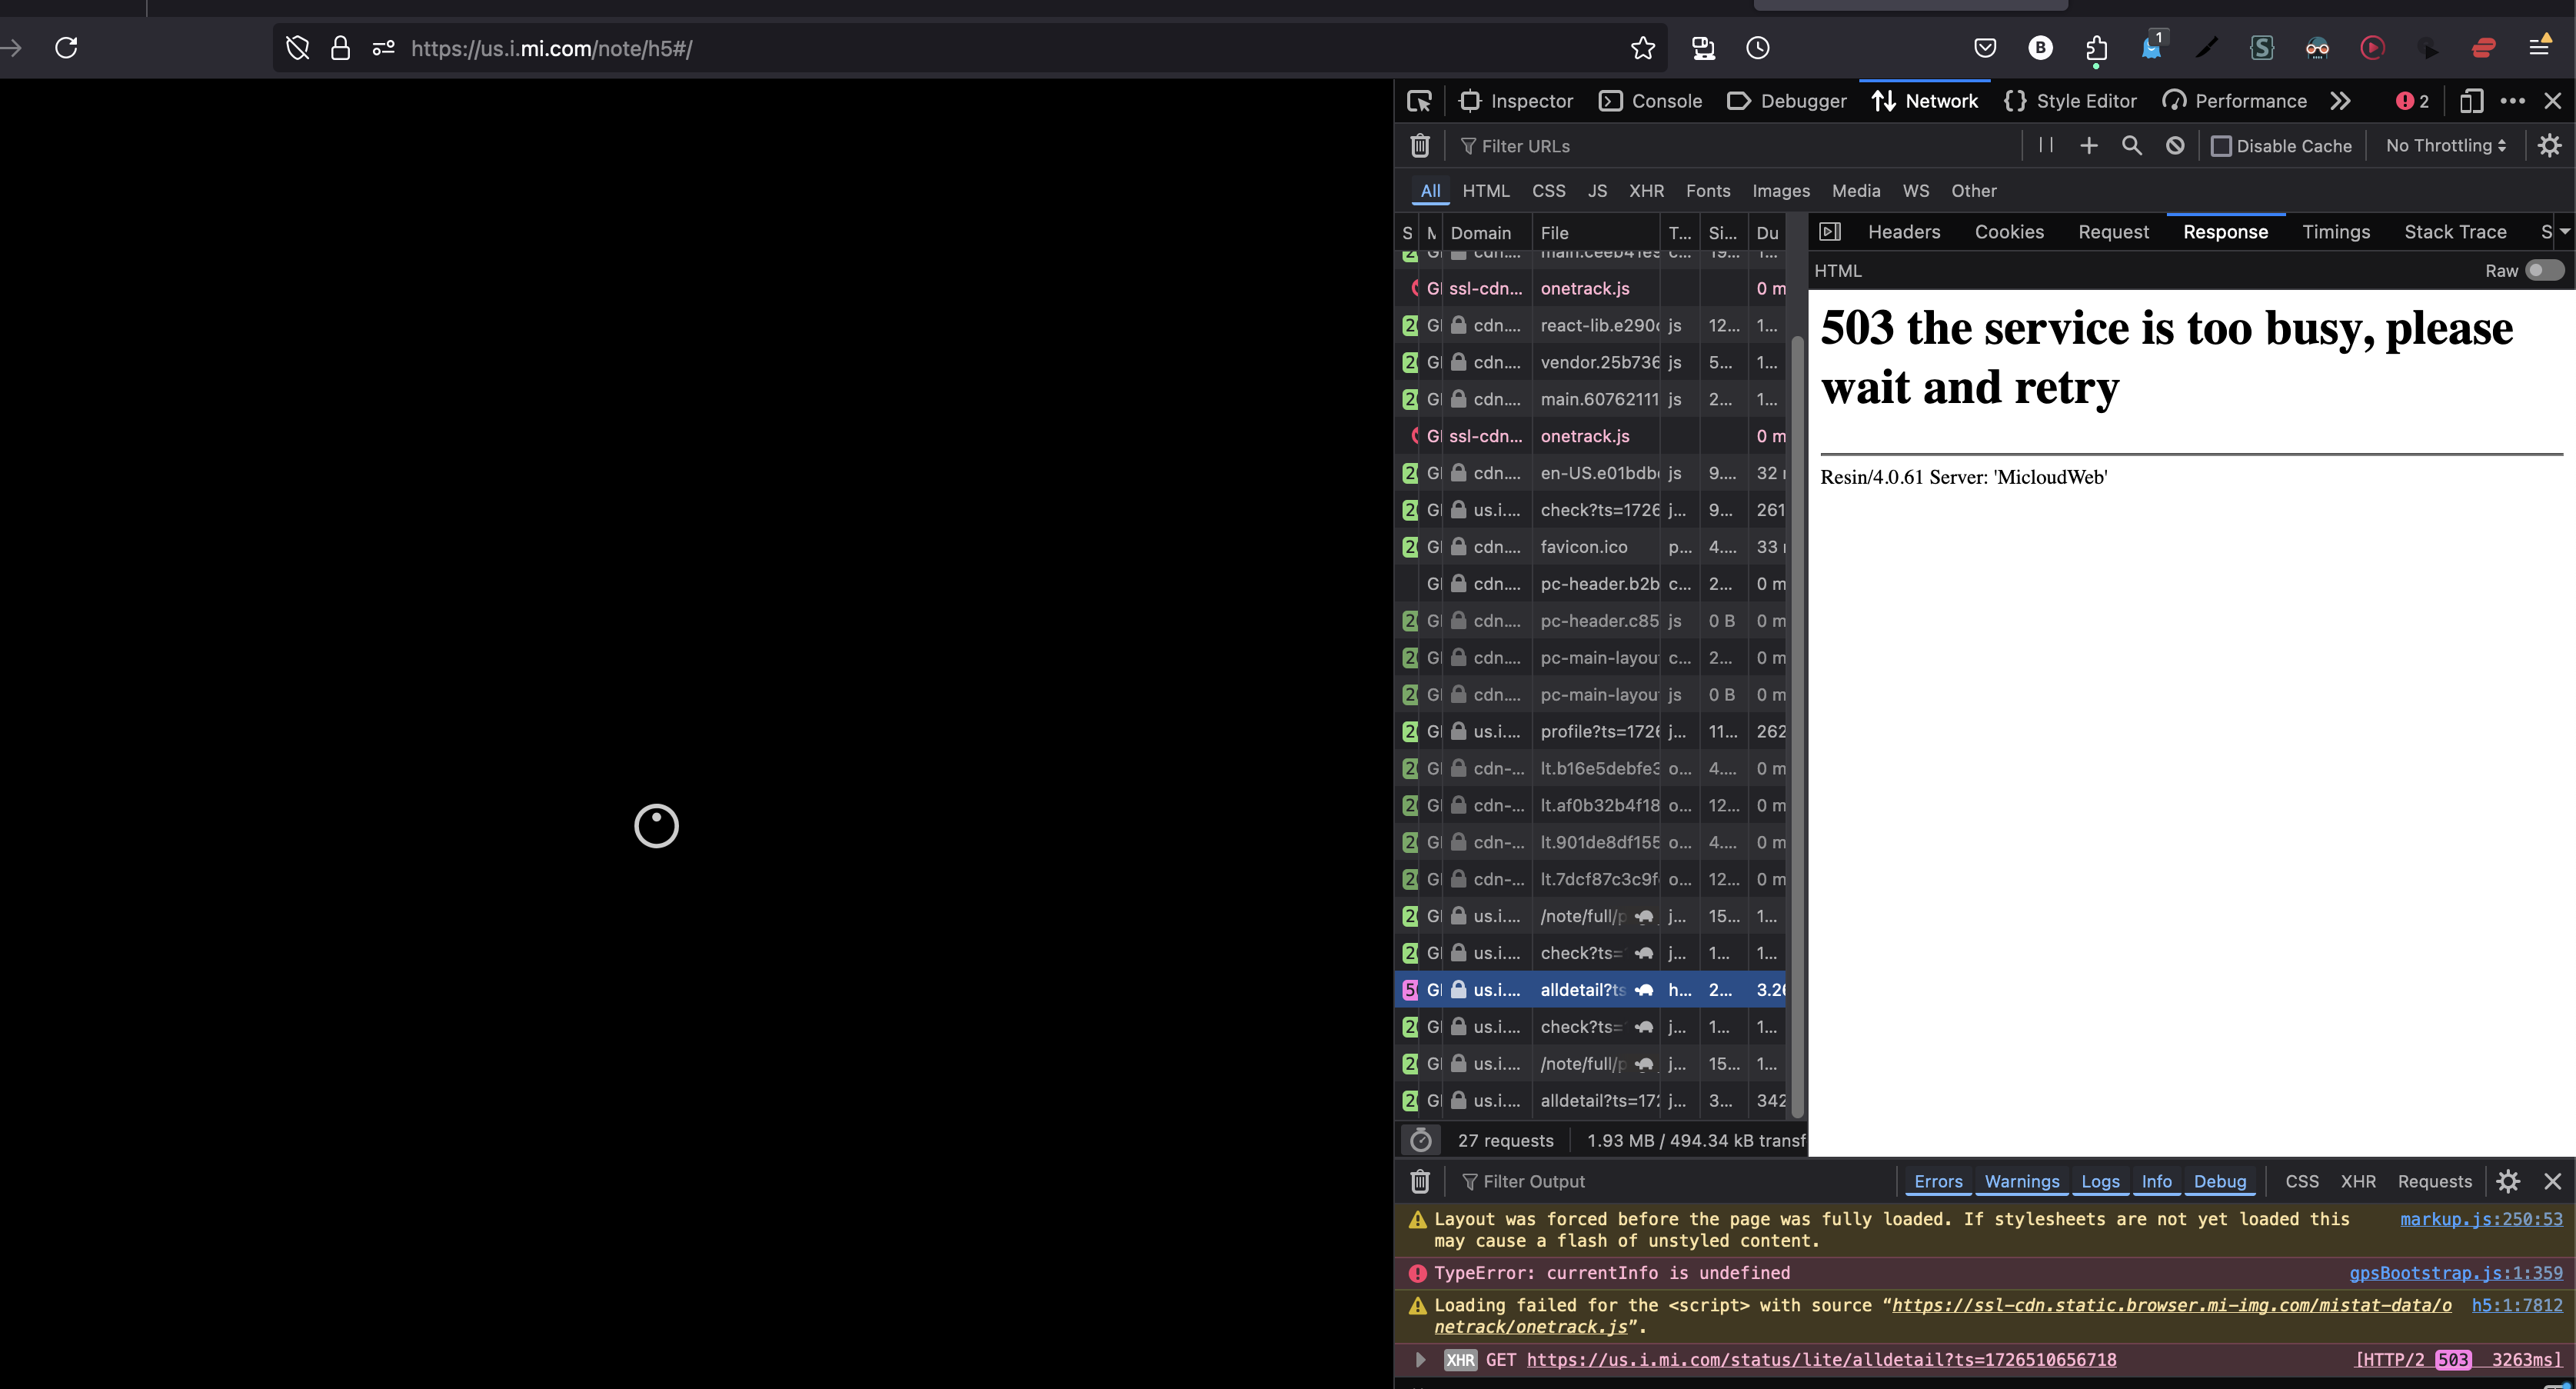This screenshot has height=1389, width=2576.
Task: Start performance analysis stopwatch
Action: 1420,1140
